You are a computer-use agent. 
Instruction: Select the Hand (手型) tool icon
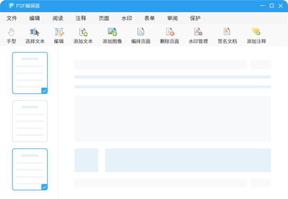pos(11,32)
